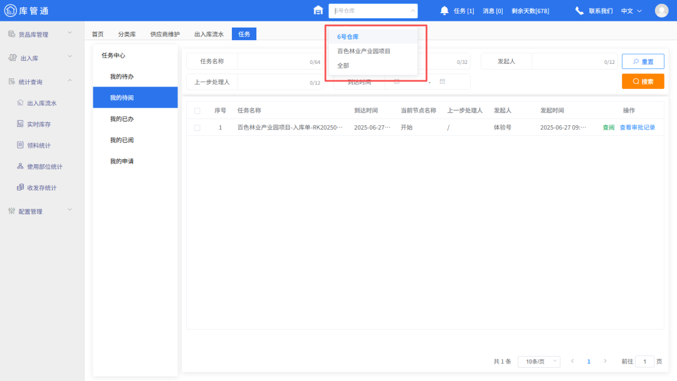The width and height of the screenshot is (677, 381).
Task: Click the 查阅 link in row 1
Action: point(608,128)
